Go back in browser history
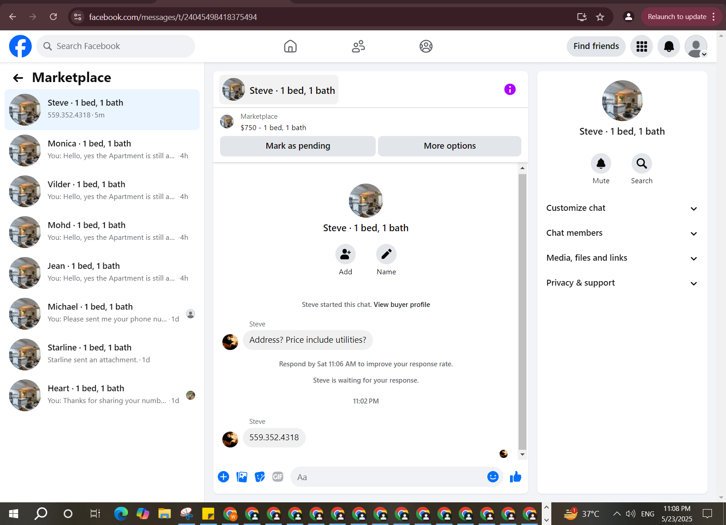Viewport: 726px width, 525px height. [x=13, y=17]
